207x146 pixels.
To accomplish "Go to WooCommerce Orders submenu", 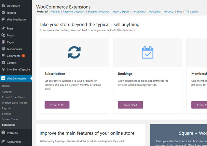I will pos(6,86).
